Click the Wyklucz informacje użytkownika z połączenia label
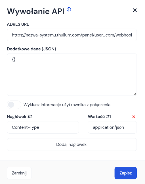145x184 pixels. point(67,105)
